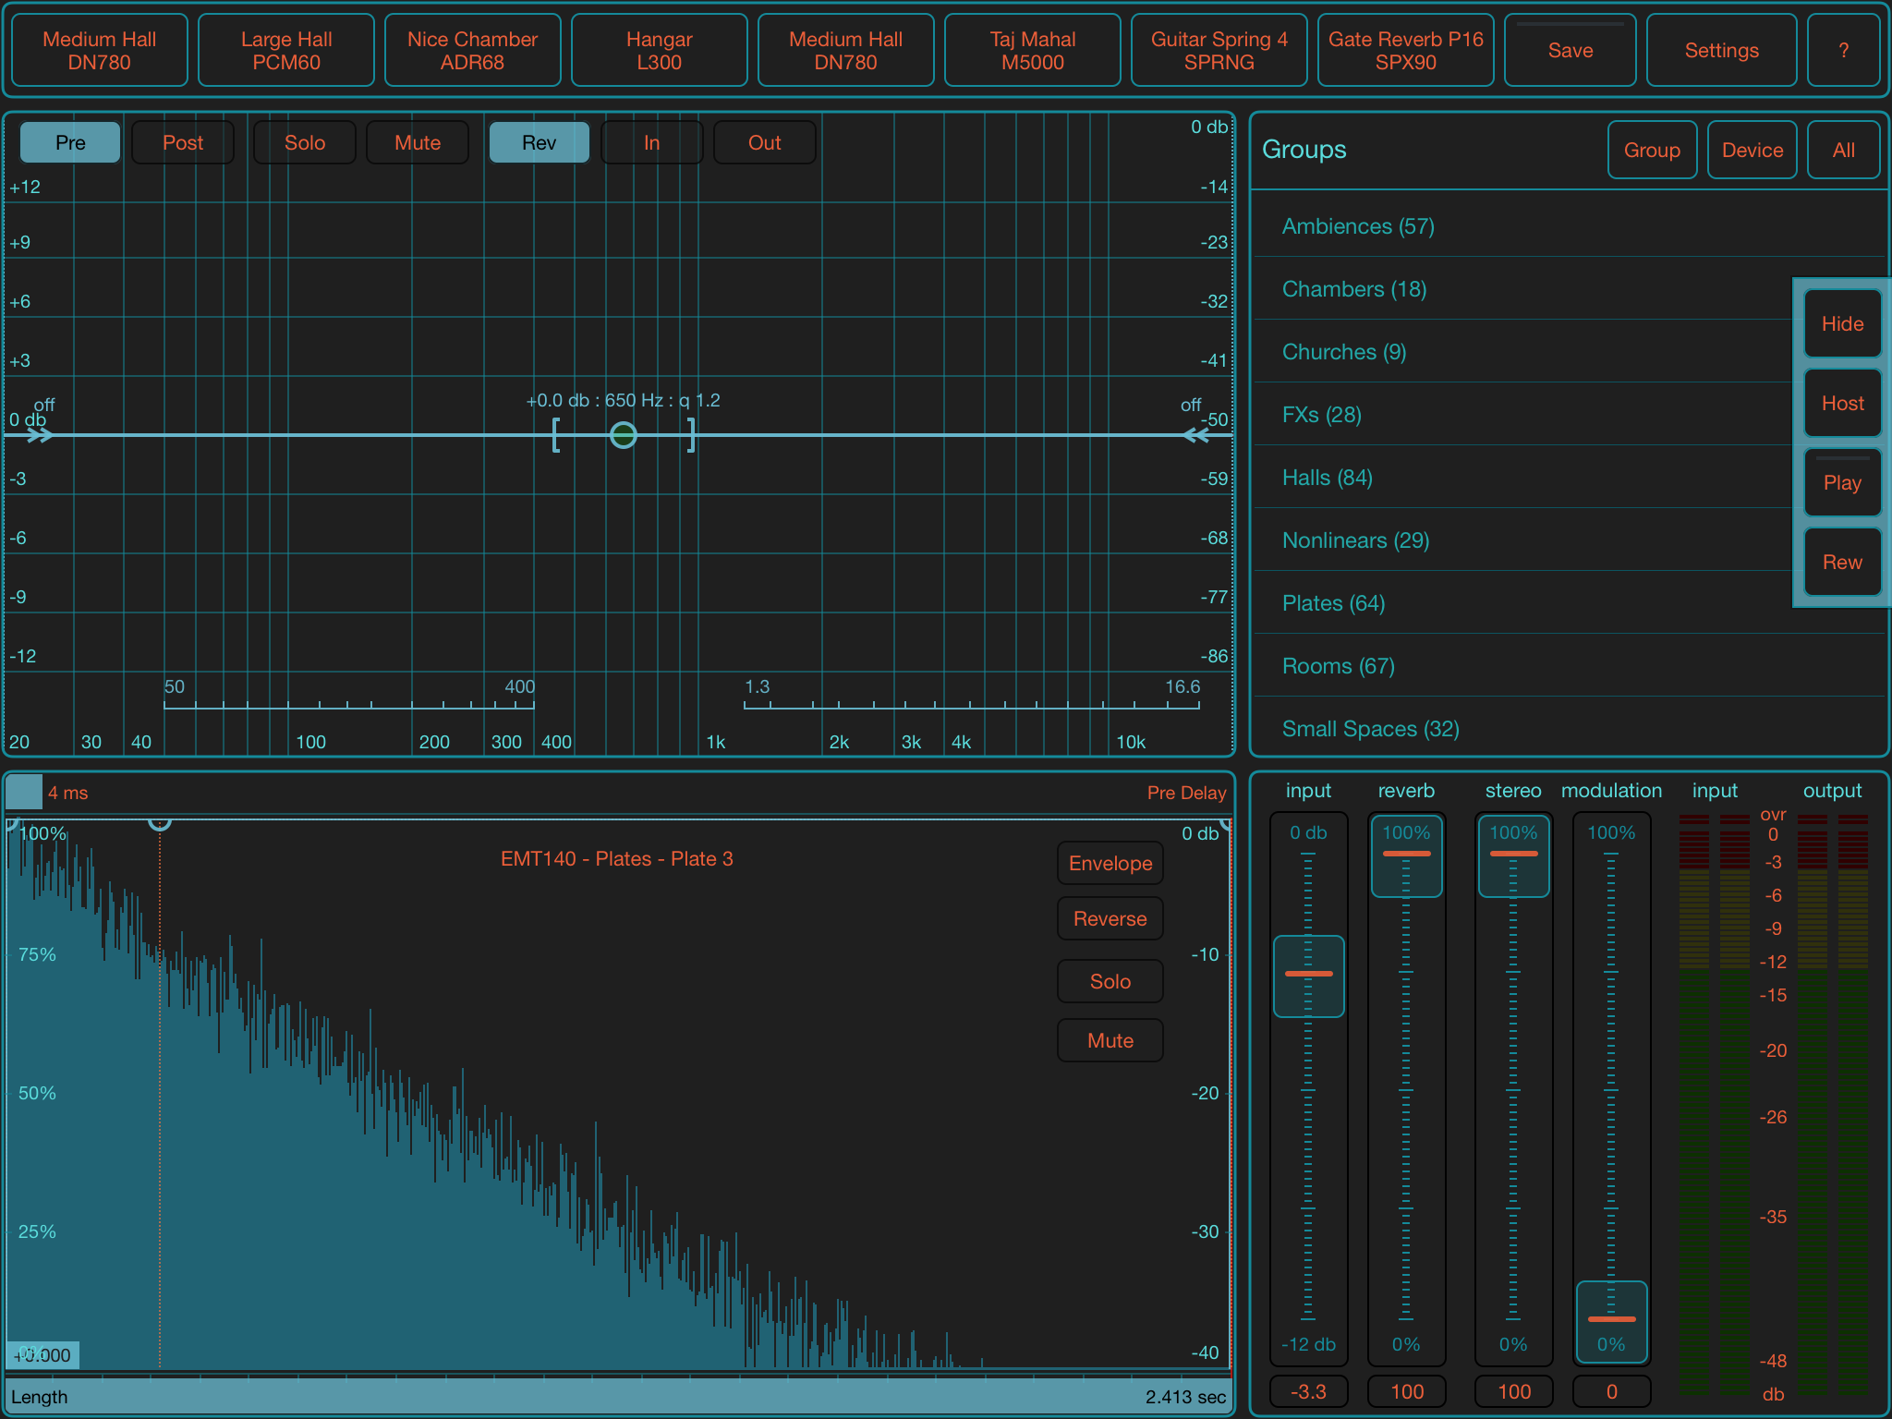
Task: Load the Hangar L300 preset
Action: click(660, 51)
